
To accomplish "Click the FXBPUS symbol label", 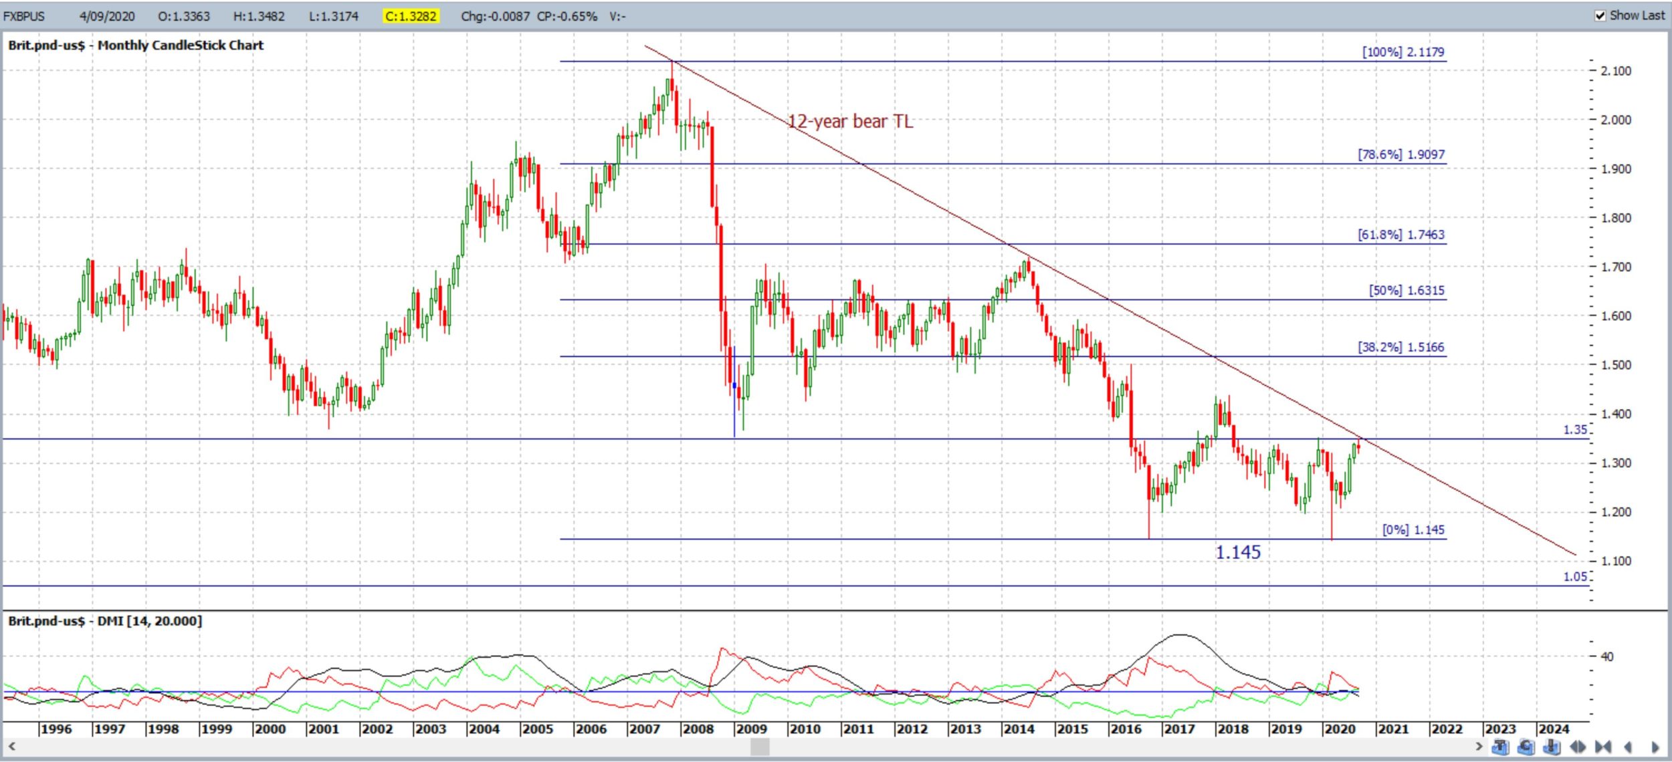I will pos(24,16).
